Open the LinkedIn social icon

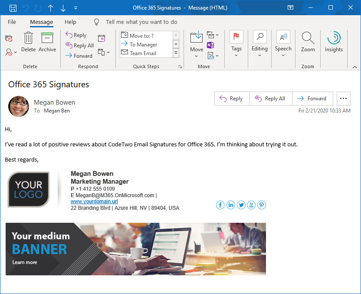click(231, 205)
